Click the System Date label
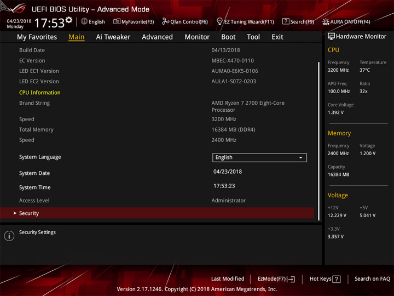The image size is (394, 296). (34, 173)
